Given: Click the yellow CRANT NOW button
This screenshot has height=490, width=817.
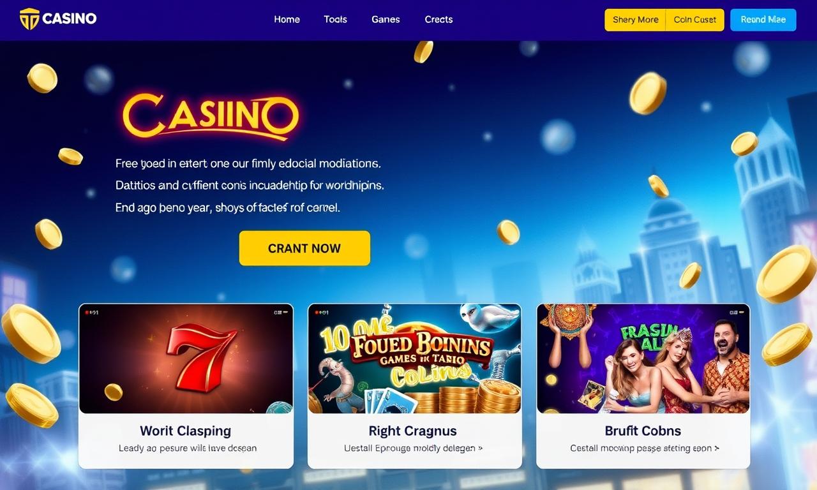Looking at the screenshot, I should [304, 248].
